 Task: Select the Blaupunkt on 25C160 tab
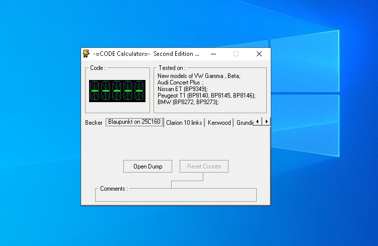tap(134, 122)
